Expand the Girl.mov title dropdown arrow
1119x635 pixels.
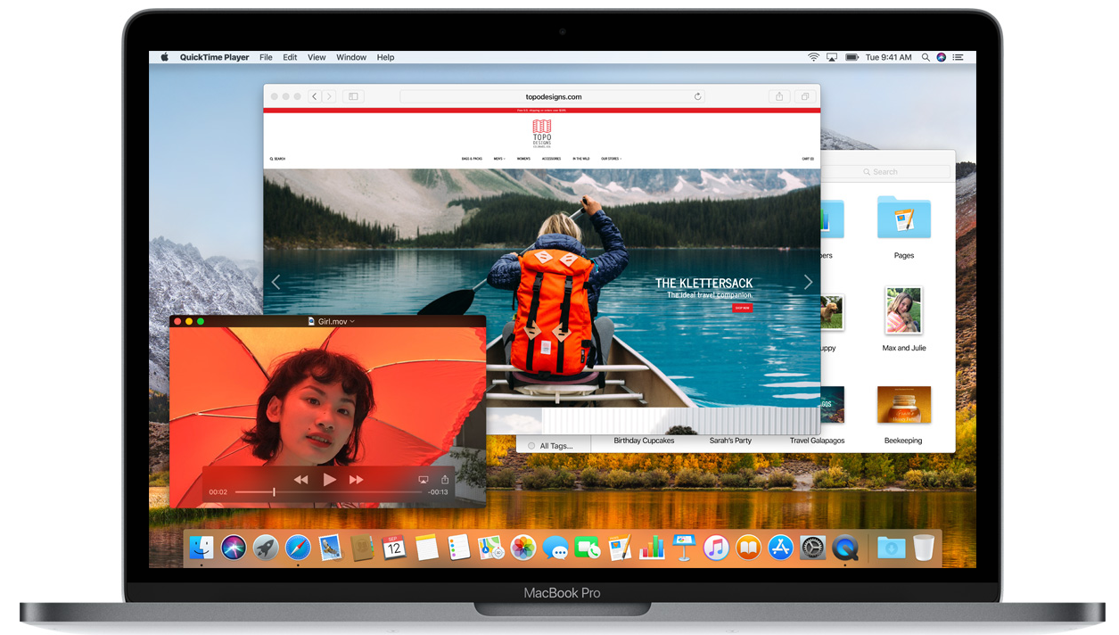pos(352,321)
